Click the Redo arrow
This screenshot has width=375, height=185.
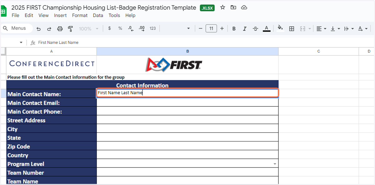click(x=49, y=29)
